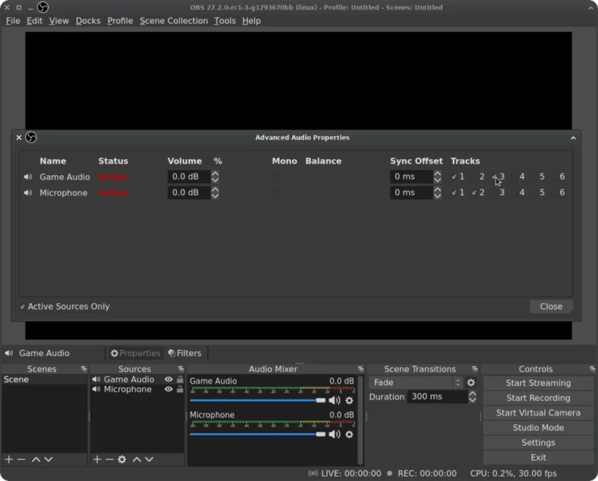This screenshot has width=598, height=481.
Task: Open the Tools menu
Action: pos(225,21)
